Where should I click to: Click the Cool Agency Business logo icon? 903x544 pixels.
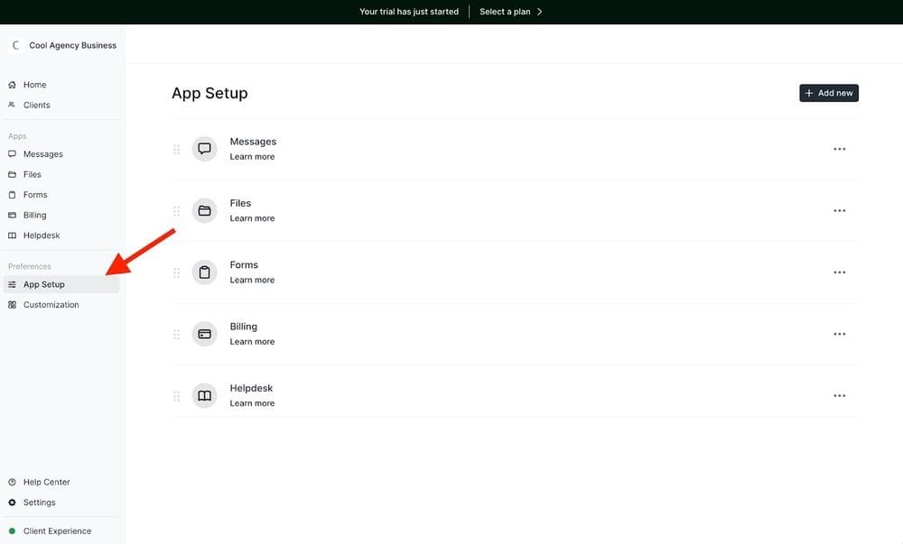pos(15,45)
